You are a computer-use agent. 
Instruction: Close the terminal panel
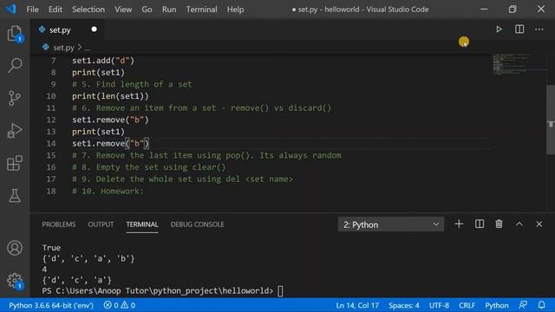point(539,224)
